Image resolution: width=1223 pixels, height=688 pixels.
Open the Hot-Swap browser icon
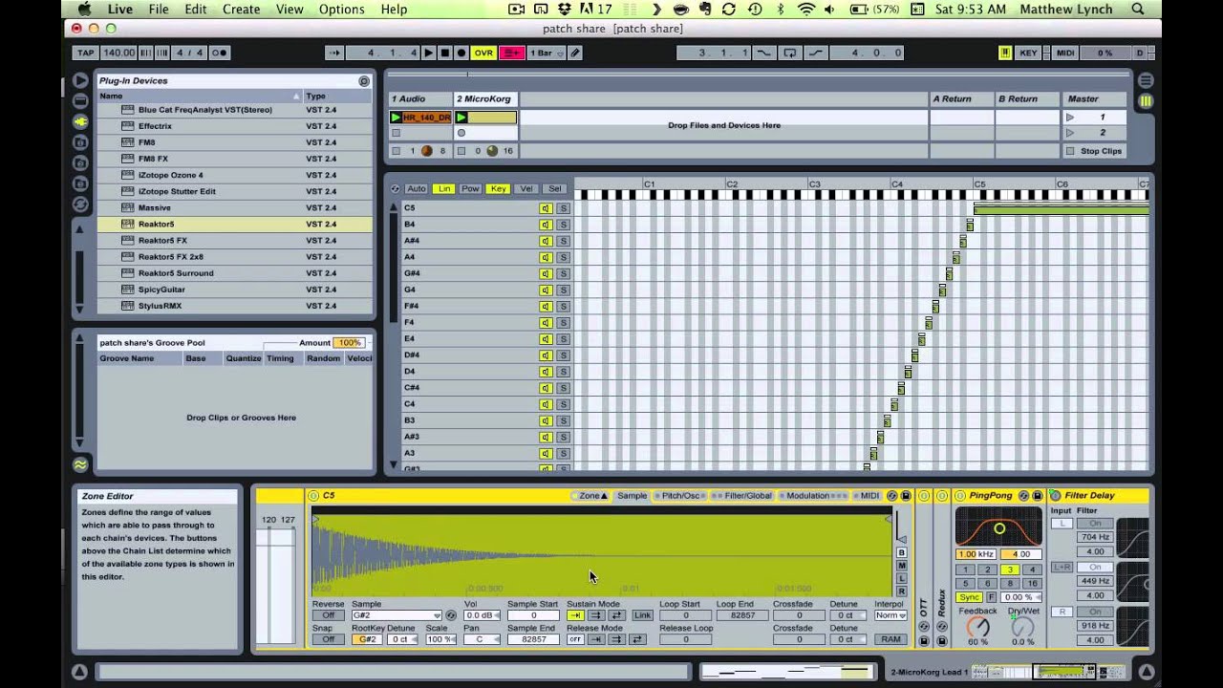pos(80,204)
